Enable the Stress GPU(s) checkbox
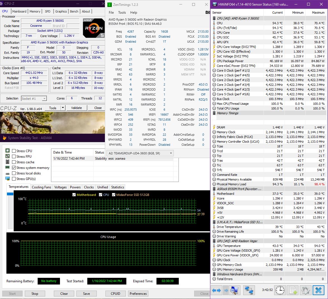This screenshot has width=328, height=299. (x=14, y=179)
